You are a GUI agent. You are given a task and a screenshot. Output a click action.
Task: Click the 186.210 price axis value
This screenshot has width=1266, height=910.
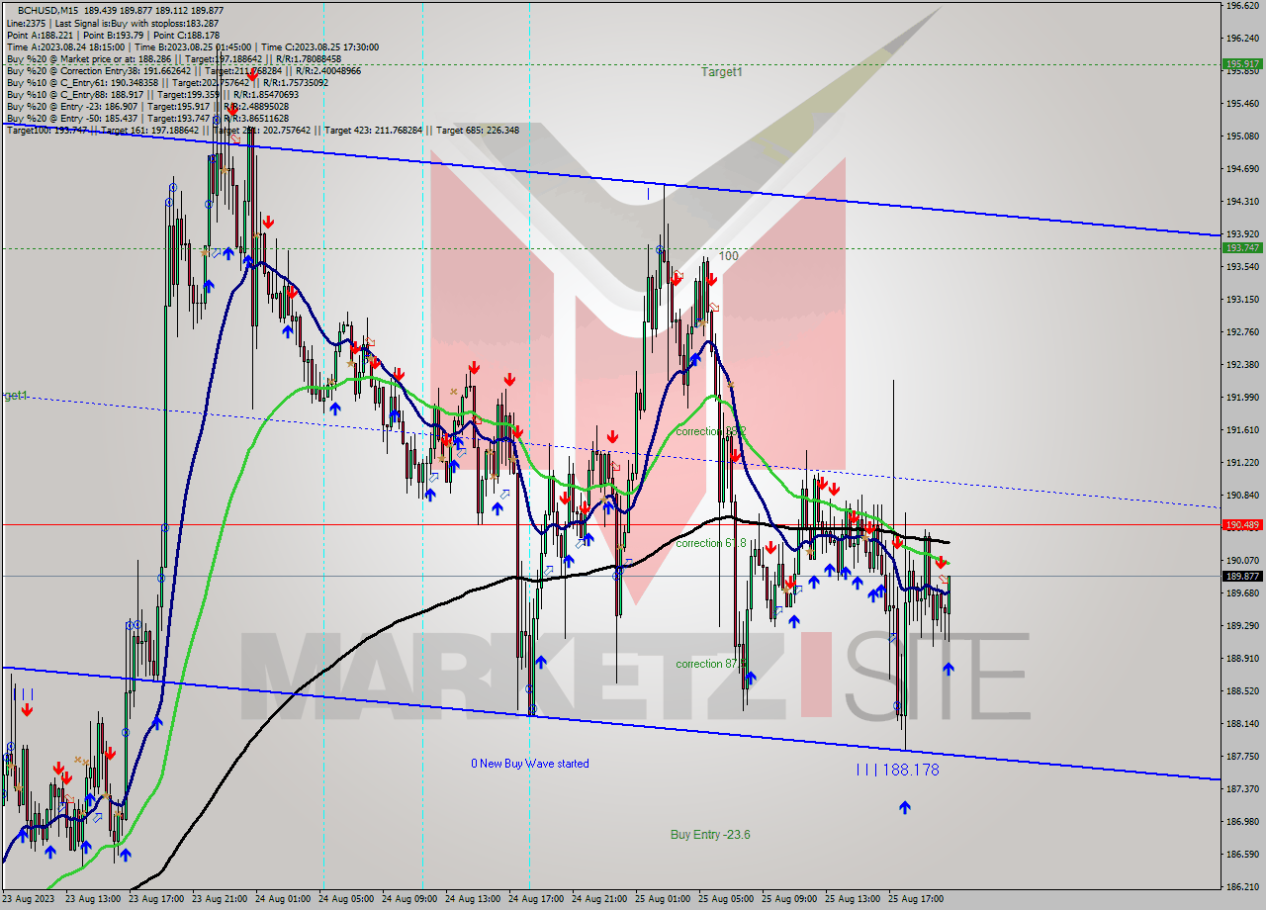(x=1243, y=887)
